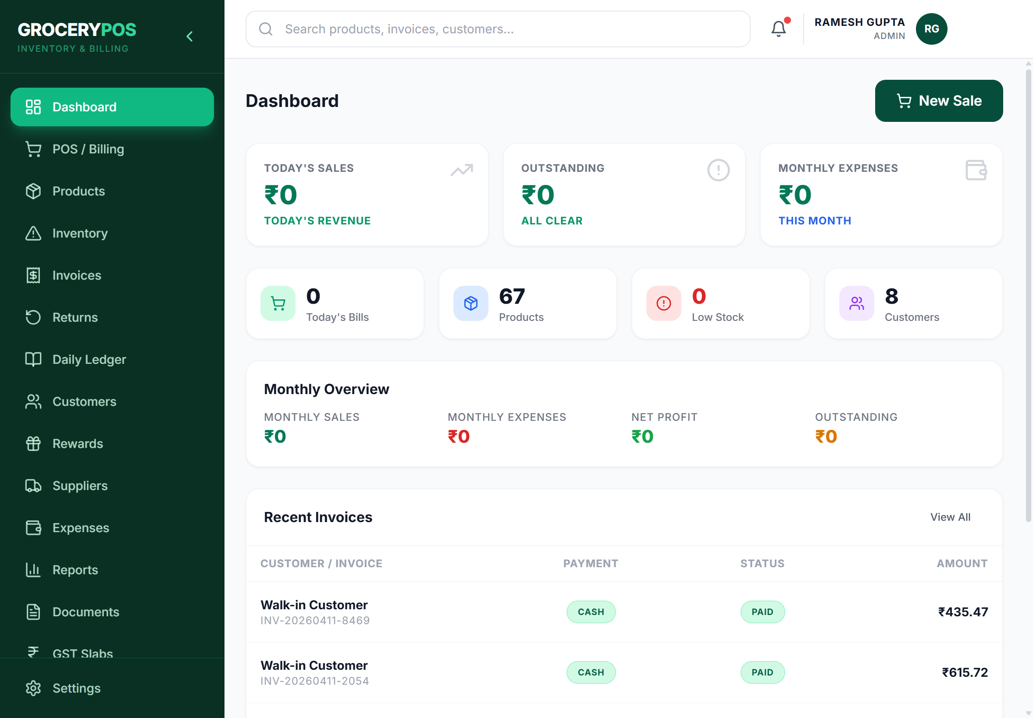Click the Invoices receipt icon
The image size is (1033, 718).
pyautogui.click(x=33, y=275)
